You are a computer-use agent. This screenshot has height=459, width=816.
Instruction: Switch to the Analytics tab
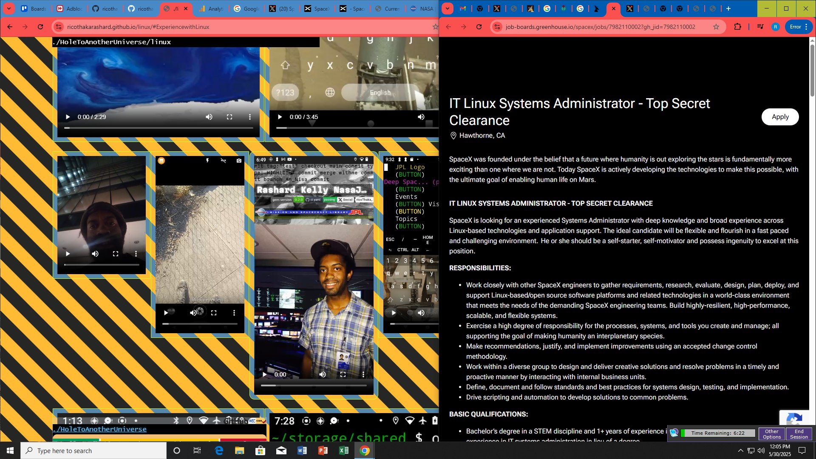point(211,8)
